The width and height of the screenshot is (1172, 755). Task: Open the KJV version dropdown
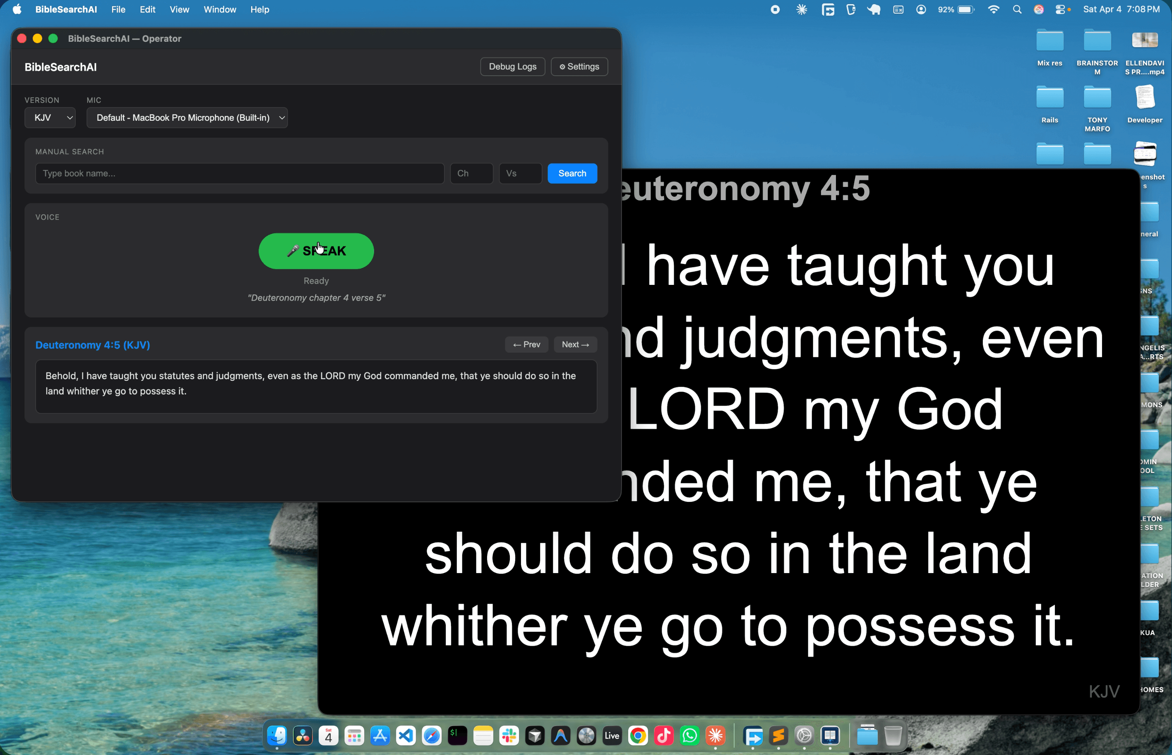pyautogui.click(x=50, y=118)
